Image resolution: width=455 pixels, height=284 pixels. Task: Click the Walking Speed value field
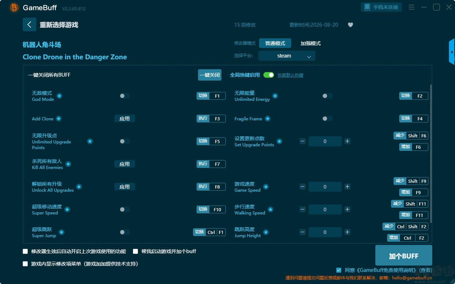point(325,209)
